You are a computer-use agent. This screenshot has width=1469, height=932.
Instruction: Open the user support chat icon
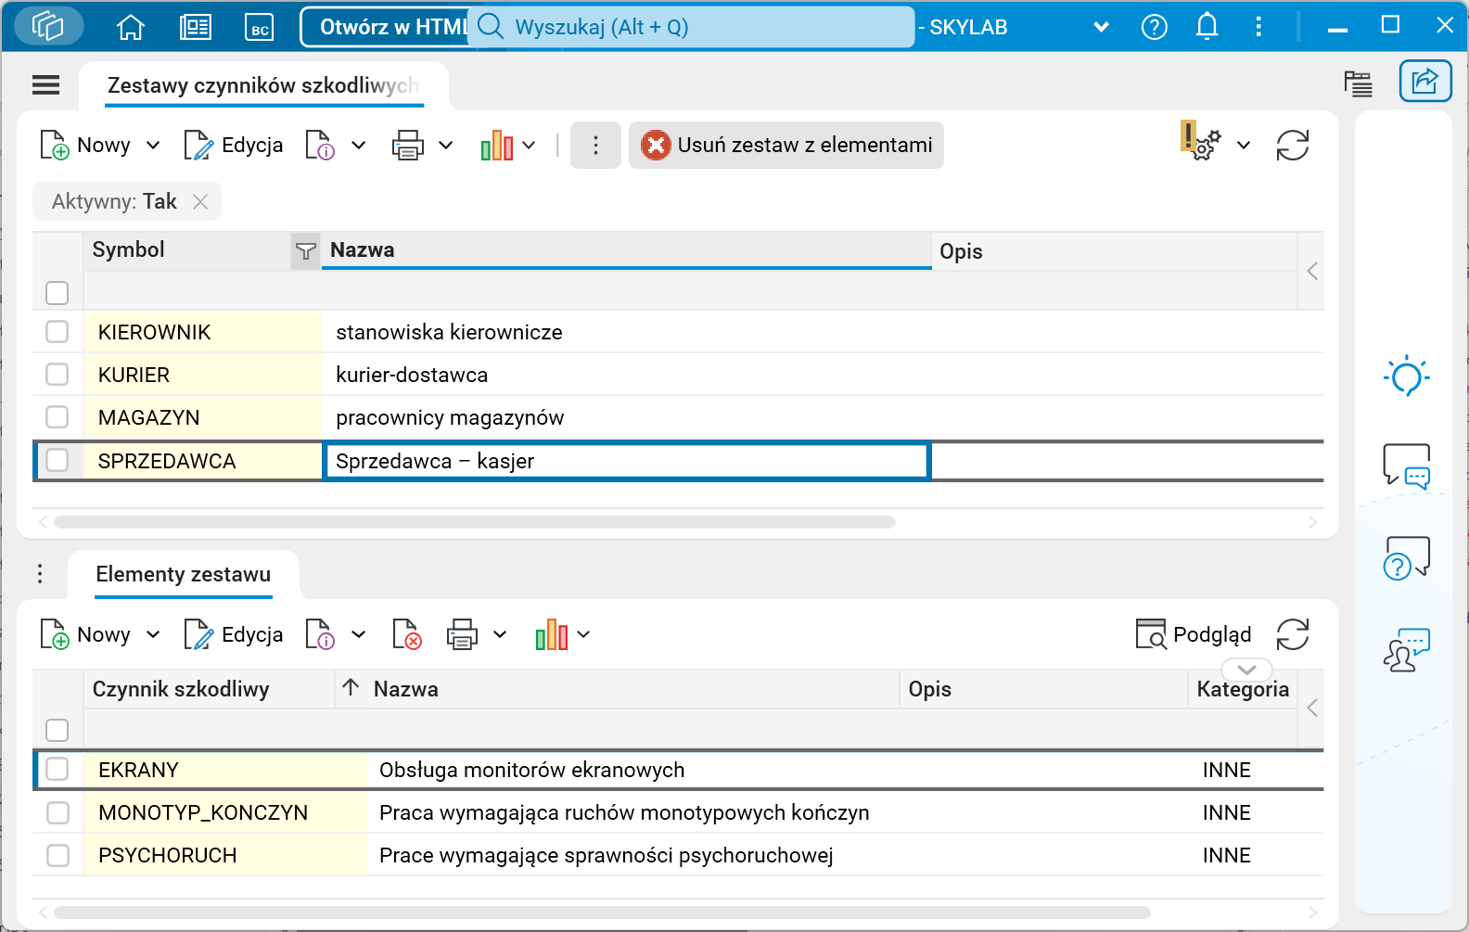pos(1406,649)
